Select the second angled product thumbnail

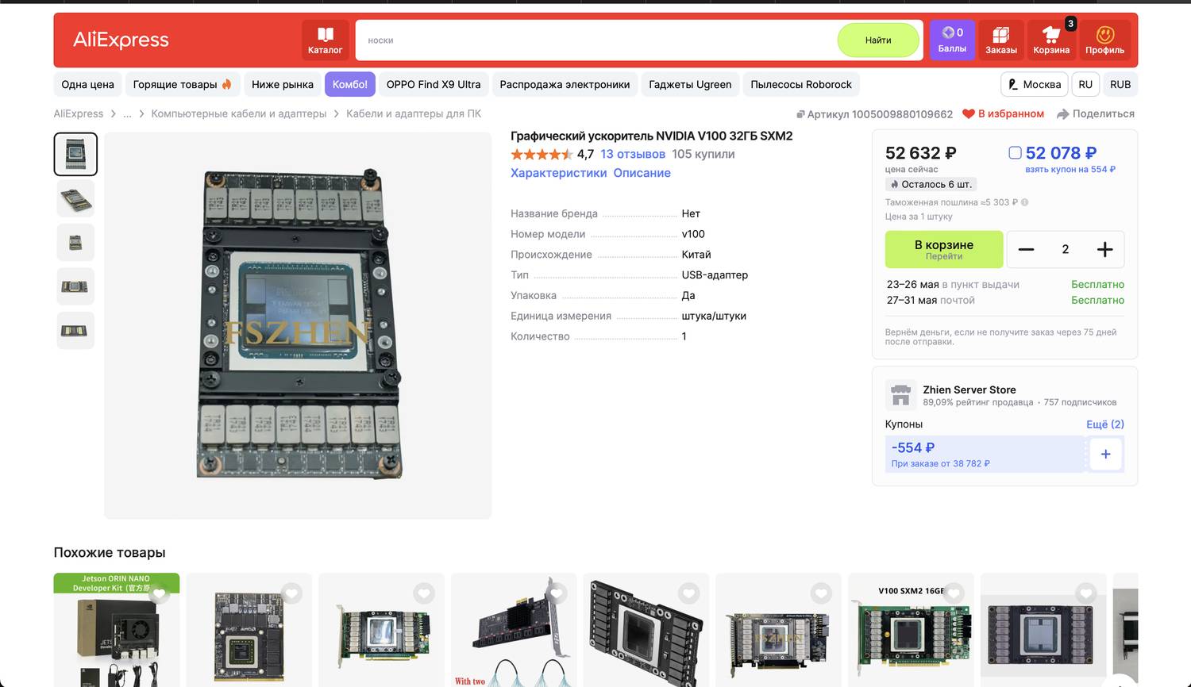pos(75,198)
